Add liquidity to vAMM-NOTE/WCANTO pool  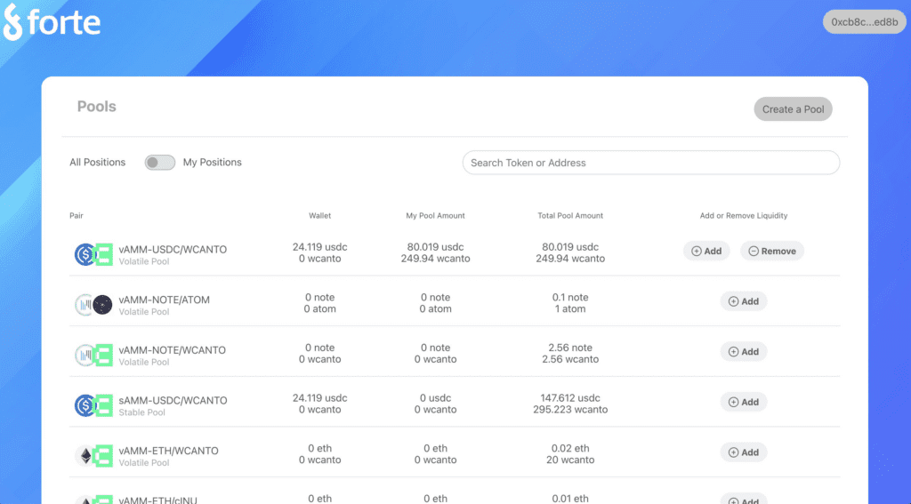[743, 352]
